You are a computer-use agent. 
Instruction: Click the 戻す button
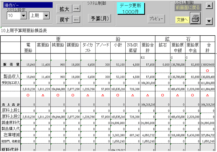pyautogui.click(x=64, y=20)
